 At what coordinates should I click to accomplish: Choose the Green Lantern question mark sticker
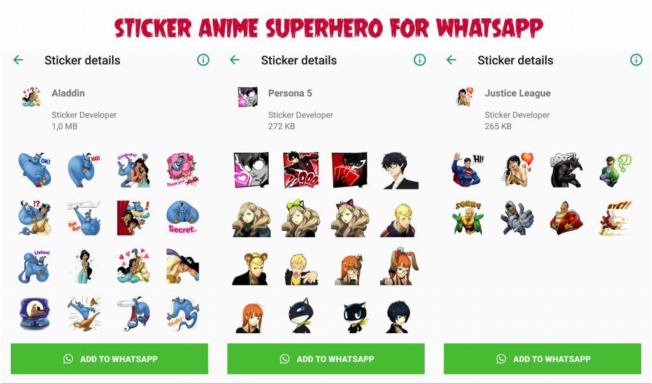[x=616, y=170]
